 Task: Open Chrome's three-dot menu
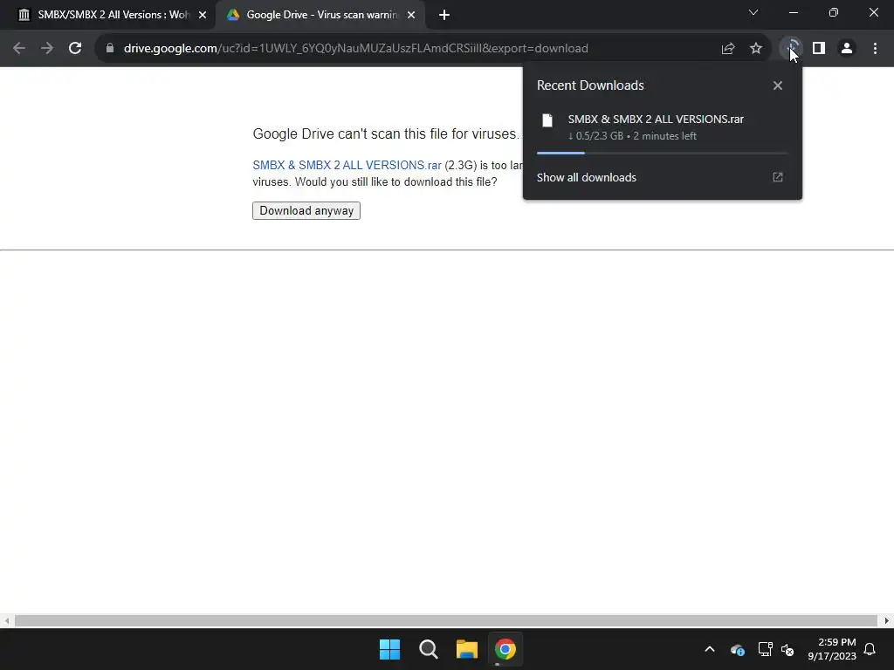pos(875,49)
